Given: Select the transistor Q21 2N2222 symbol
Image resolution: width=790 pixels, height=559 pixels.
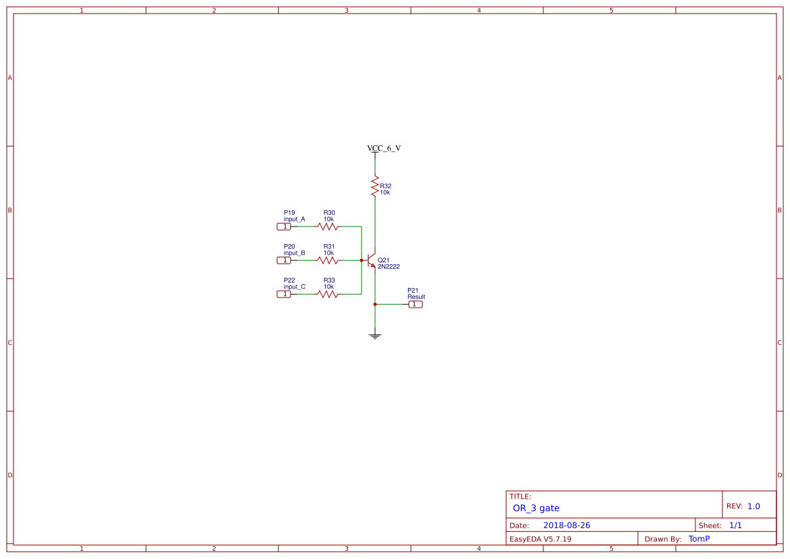Looking at the screenshot, I should click(x=370, y=261).
